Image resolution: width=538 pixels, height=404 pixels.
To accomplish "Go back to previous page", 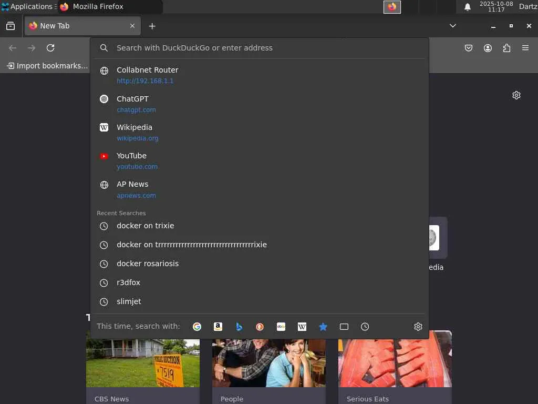I will [13, 48].
